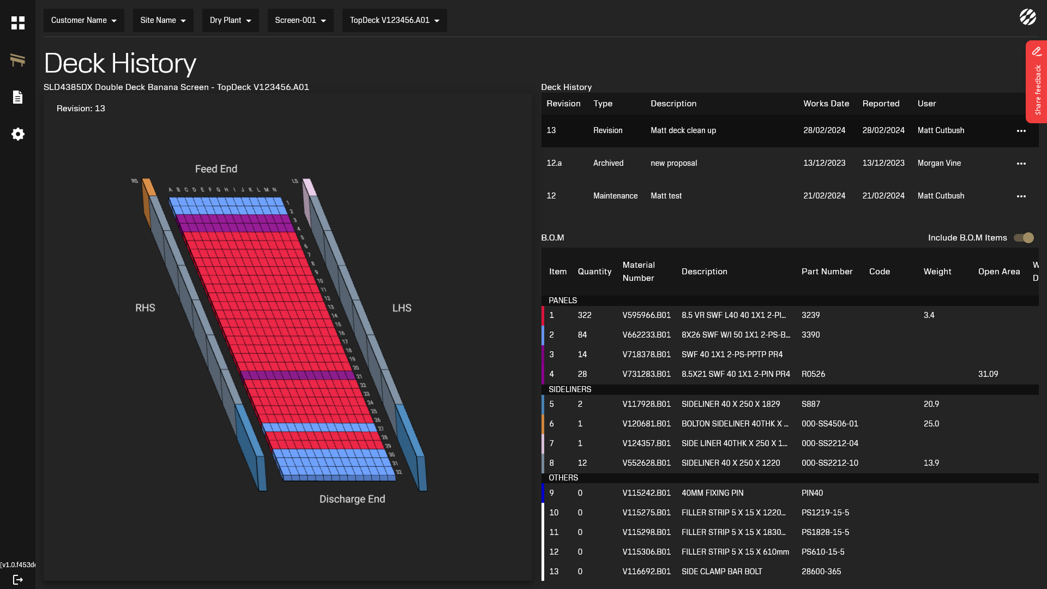Open more options for revision 12 Maintenance
Screen dimensions: 1047x589
tap(1021, 196)
